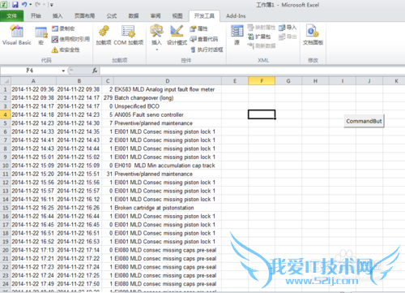The width and height of the screenshot is (405, 293).
Task: Click the cell containing value 31
Action: [x=108, y=174]
